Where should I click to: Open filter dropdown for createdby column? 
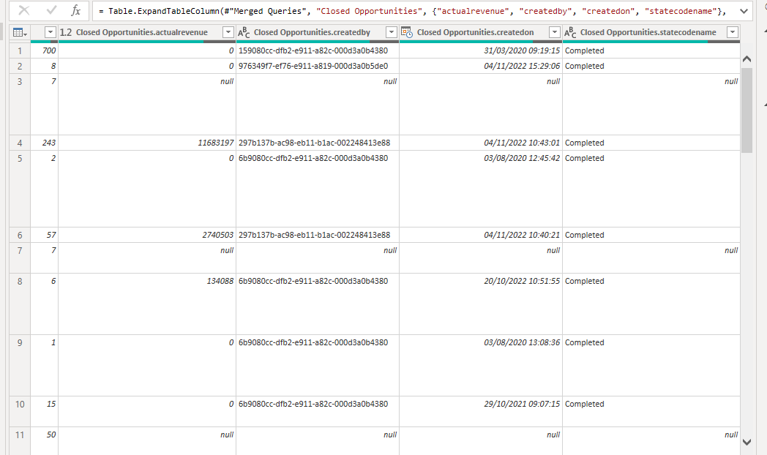[x=392, y=32]
